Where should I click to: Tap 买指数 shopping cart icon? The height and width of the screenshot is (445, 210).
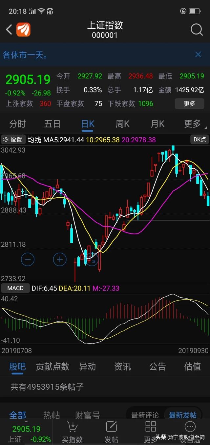coord(72,427)
